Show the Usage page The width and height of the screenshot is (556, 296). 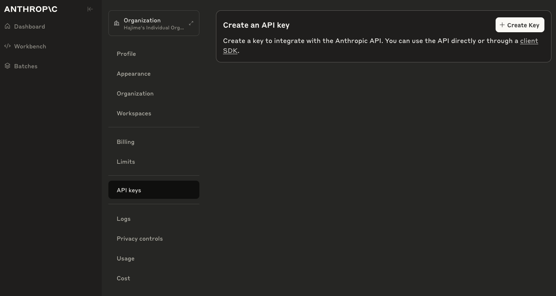point(125,258)
